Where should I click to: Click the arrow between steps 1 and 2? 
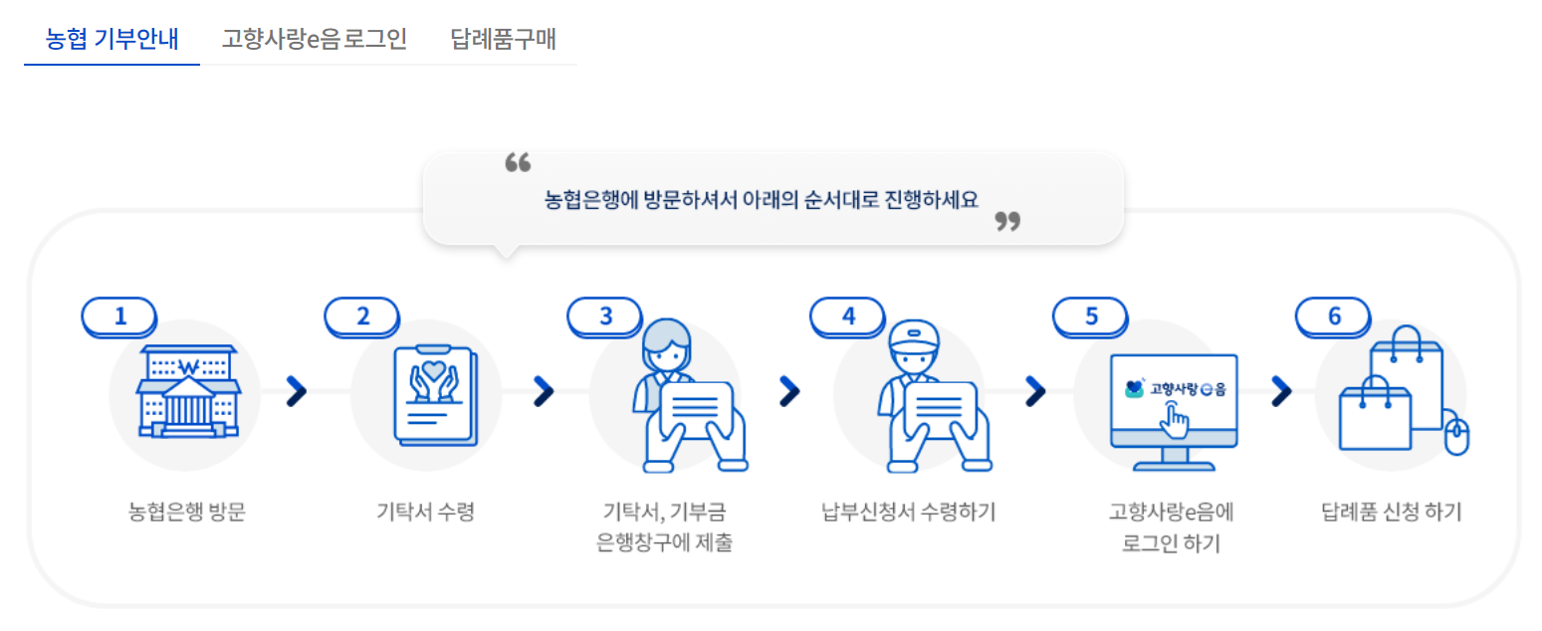point(297,392)
